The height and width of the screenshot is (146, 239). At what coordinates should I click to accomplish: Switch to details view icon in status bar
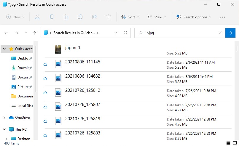(228, 143)
